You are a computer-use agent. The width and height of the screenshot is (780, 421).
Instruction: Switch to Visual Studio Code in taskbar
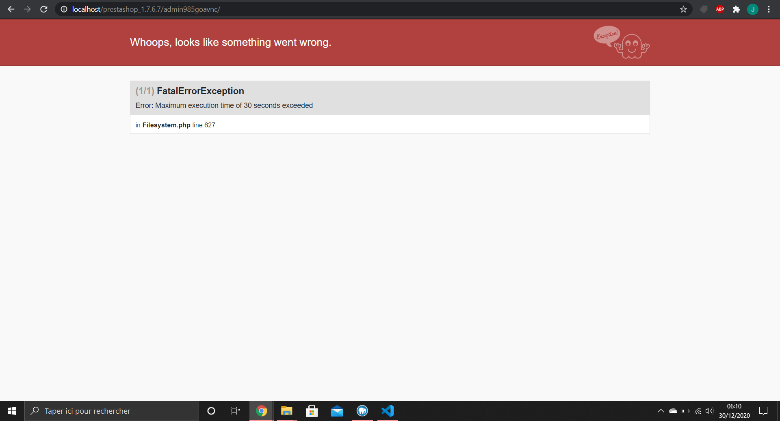coord(388,411)
